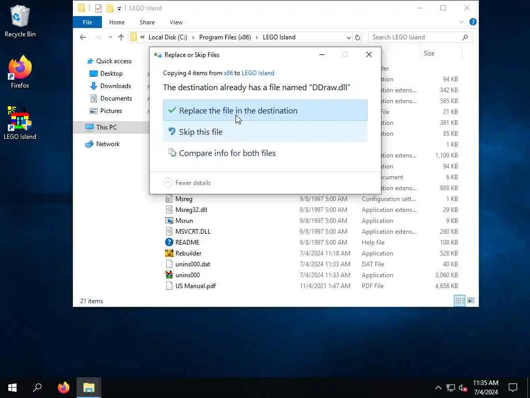Click Local Disk (C:) in address bar
Viewport: 530px width, 398px height.
click(168, 37)
